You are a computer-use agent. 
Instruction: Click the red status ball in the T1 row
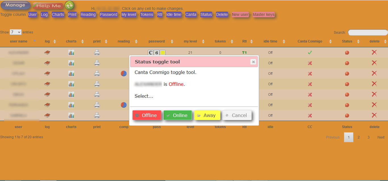(347, 53)
